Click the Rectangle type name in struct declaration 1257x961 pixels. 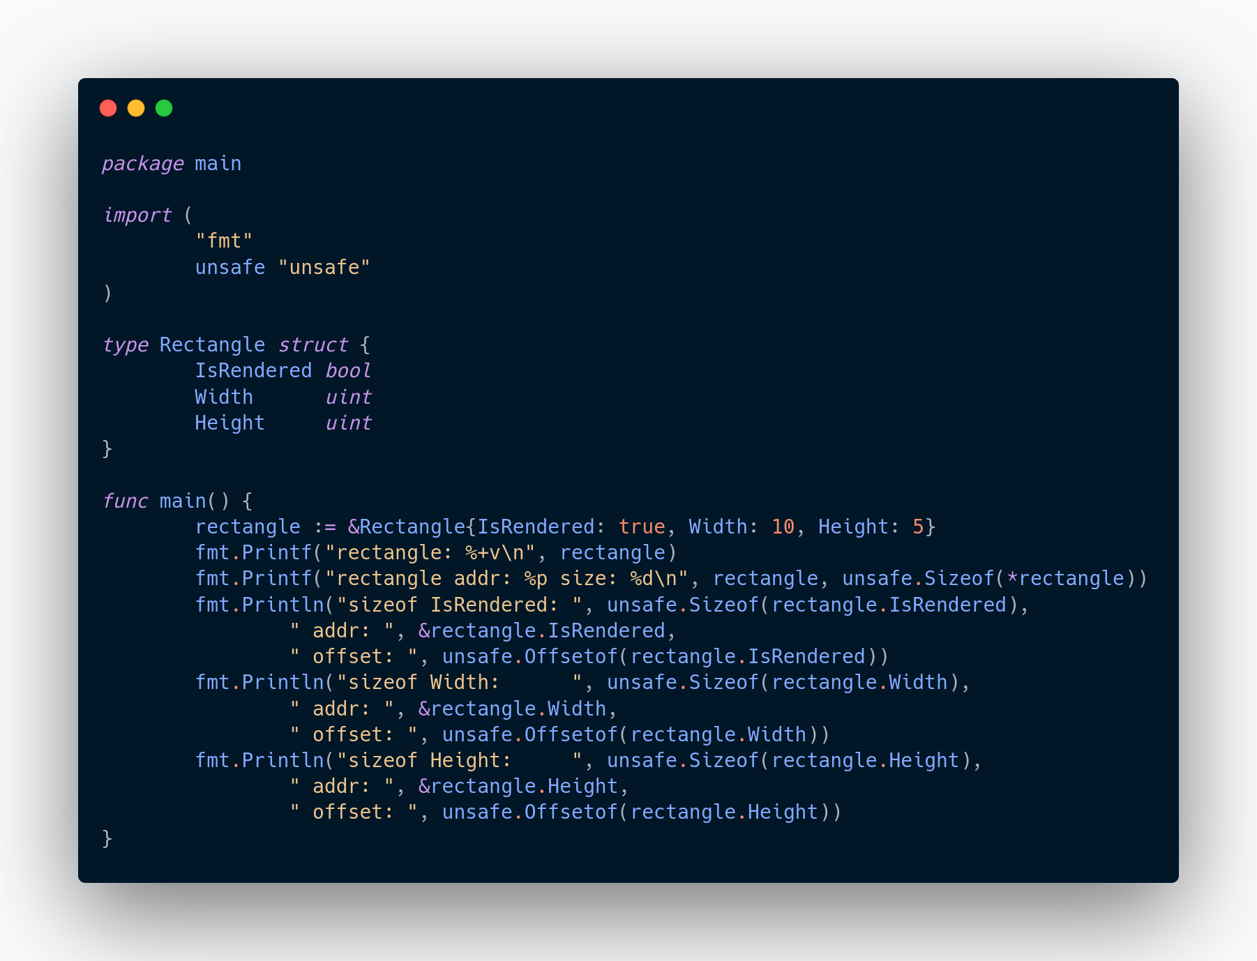(212, 345)
